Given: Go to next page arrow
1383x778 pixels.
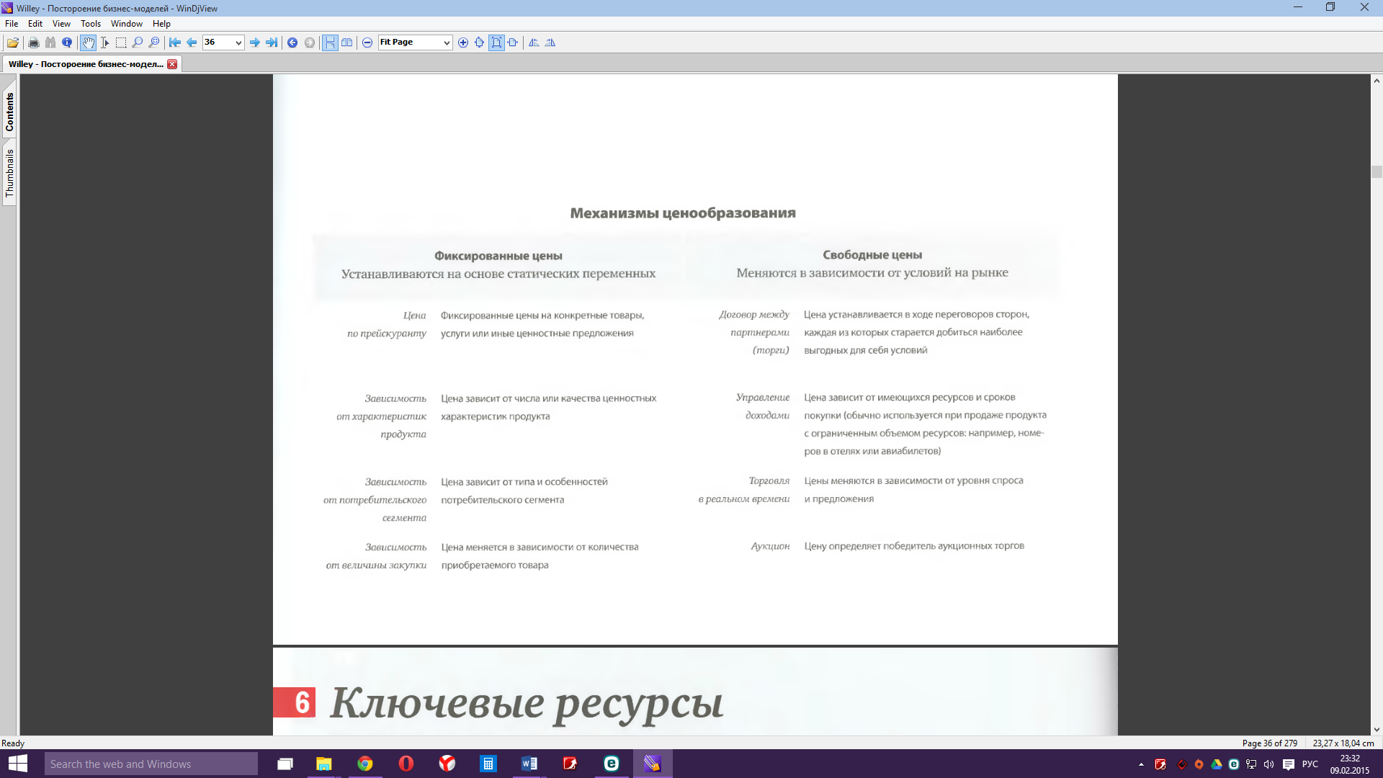Looking at the screenshot, I should pos(255,43).
